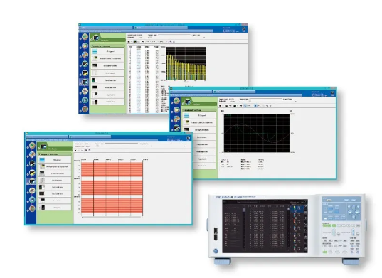Click bottom round sidebar icon in orange-chart window
Viewport: 382px width, 278px height.
[32, 208]
